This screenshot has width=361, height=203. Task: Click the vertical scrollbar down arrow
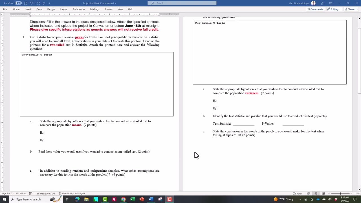tap(359, 189)
